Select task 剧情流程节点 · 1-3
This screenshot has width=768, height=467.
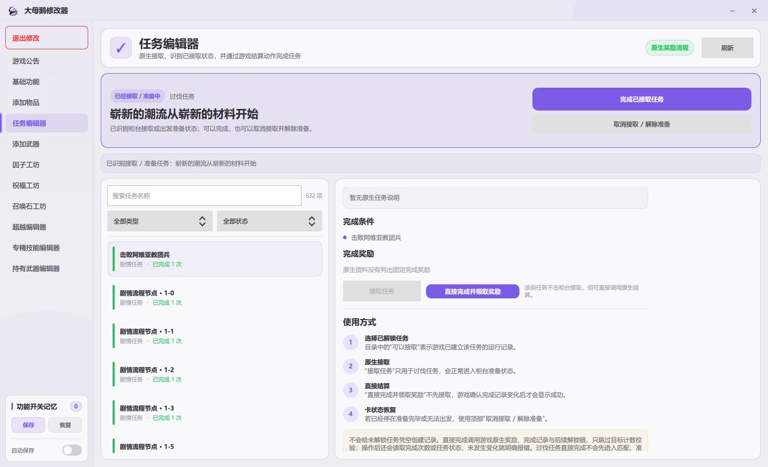click(x=215, y=413)
